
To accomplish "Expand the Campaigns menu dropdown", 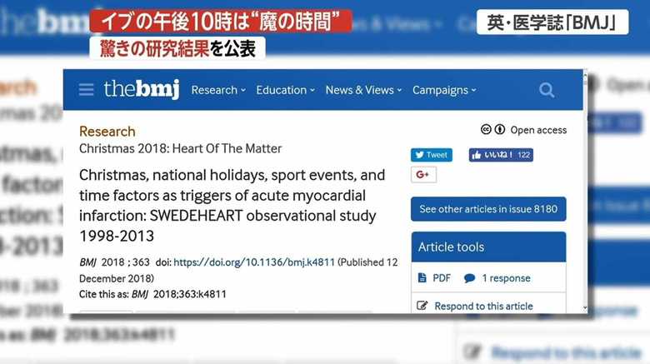I will 444,91.
